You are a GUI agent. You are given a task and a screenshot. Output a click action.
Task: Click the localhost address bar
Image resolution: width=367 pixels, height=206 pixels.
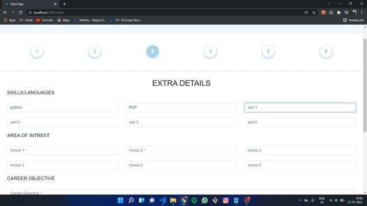164,13
